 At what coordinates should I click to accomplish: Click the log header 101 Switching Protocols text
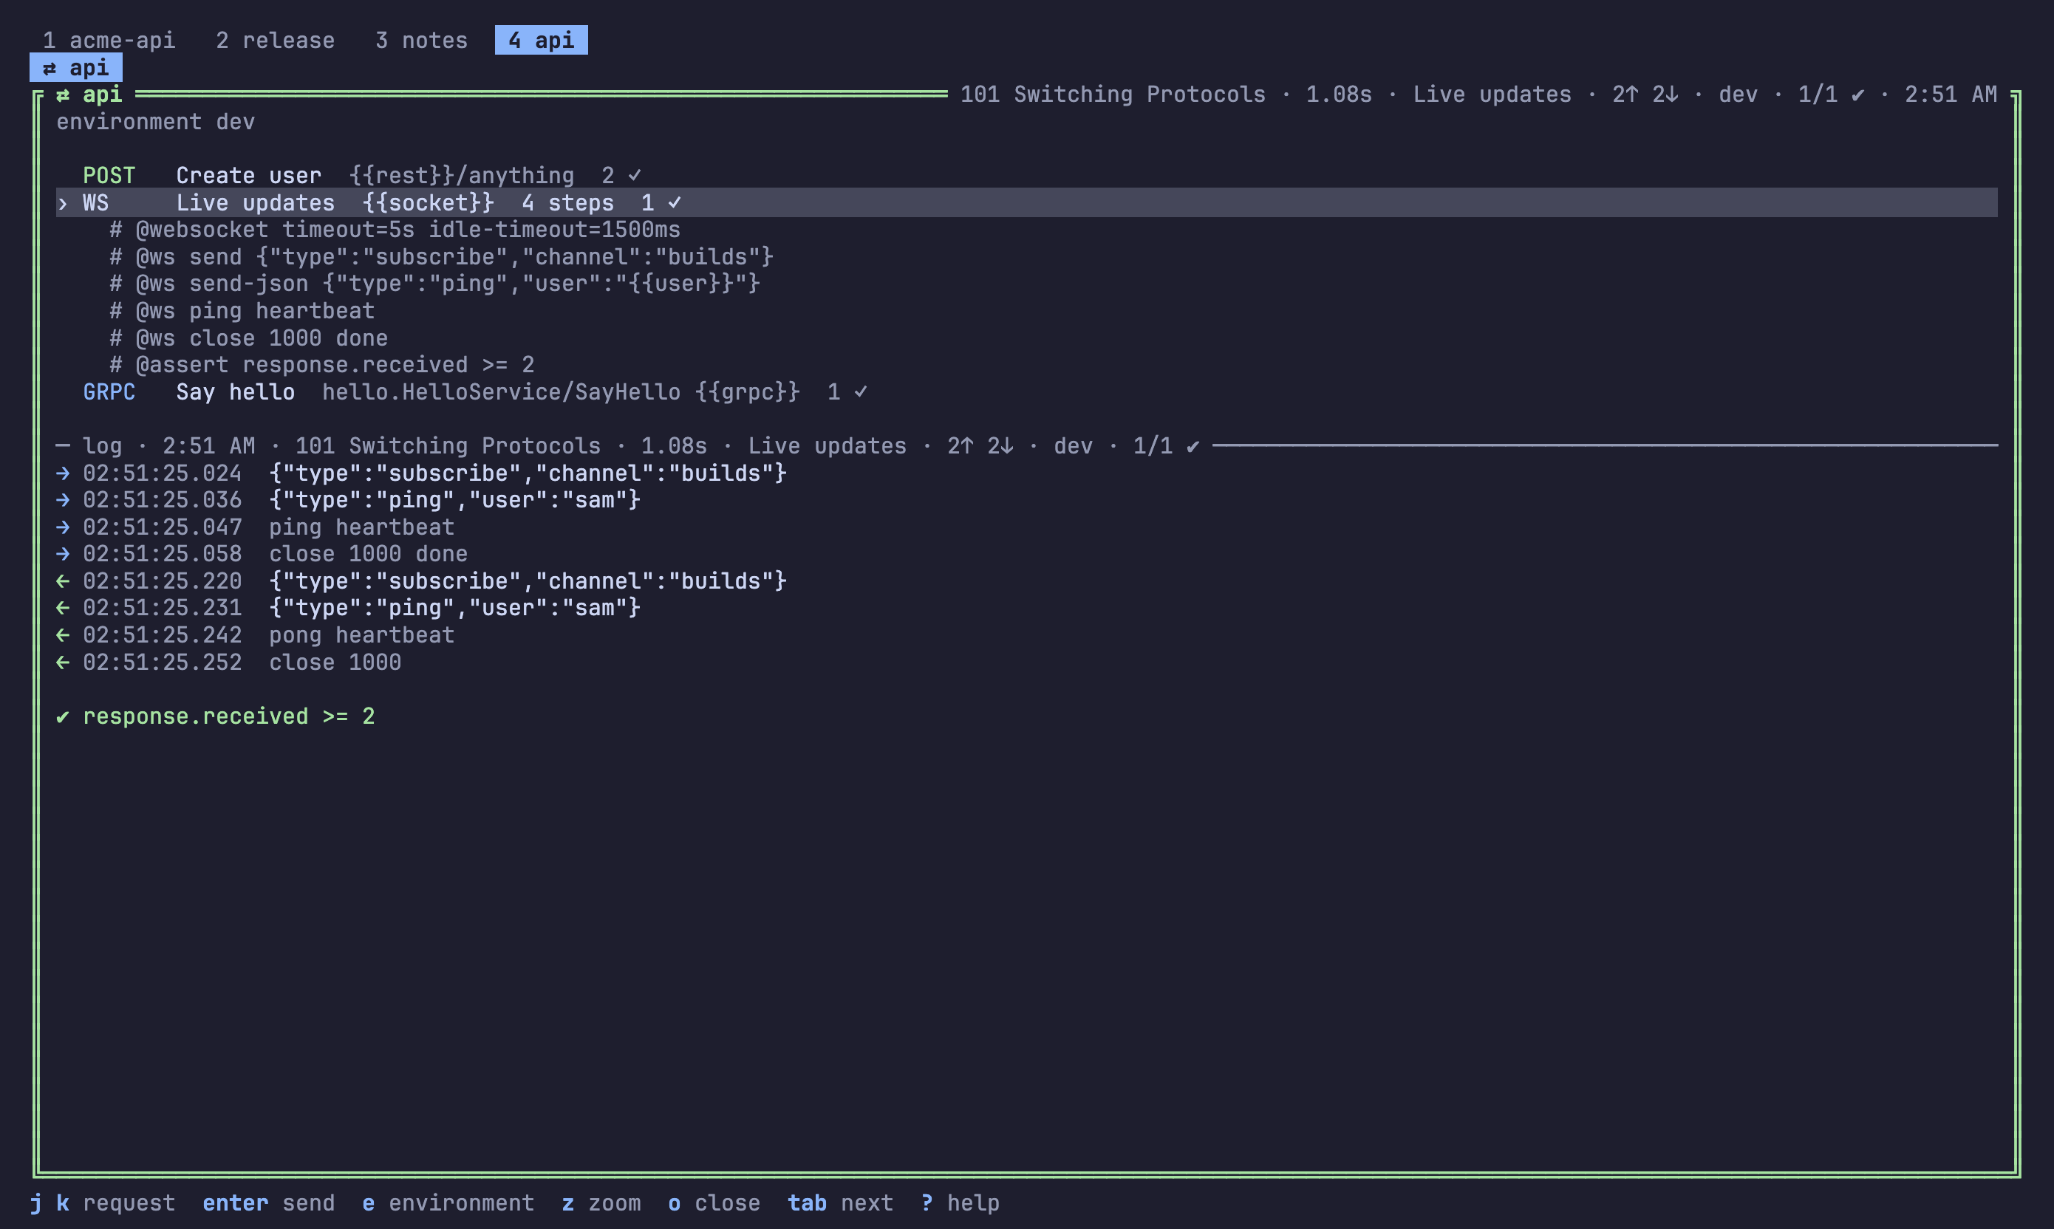tap(448, 445)
